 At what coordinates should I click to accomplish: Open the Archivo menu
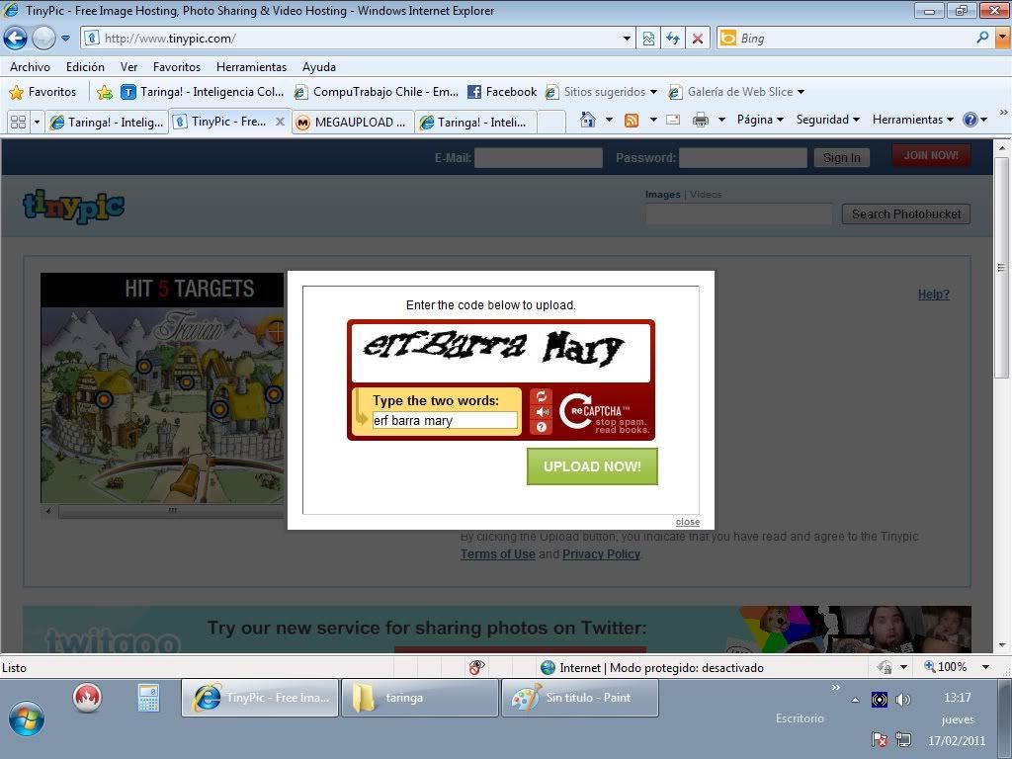tap(30, 67)
